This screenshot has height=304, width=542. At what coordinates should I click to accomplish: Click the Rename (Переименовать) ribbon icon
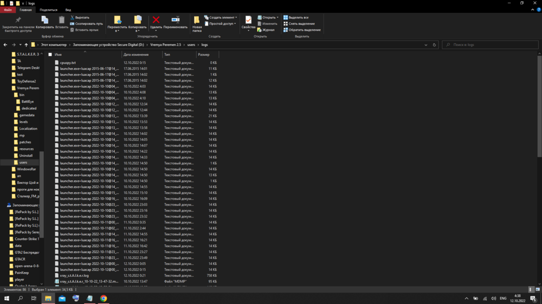click(x=175, y=21)
